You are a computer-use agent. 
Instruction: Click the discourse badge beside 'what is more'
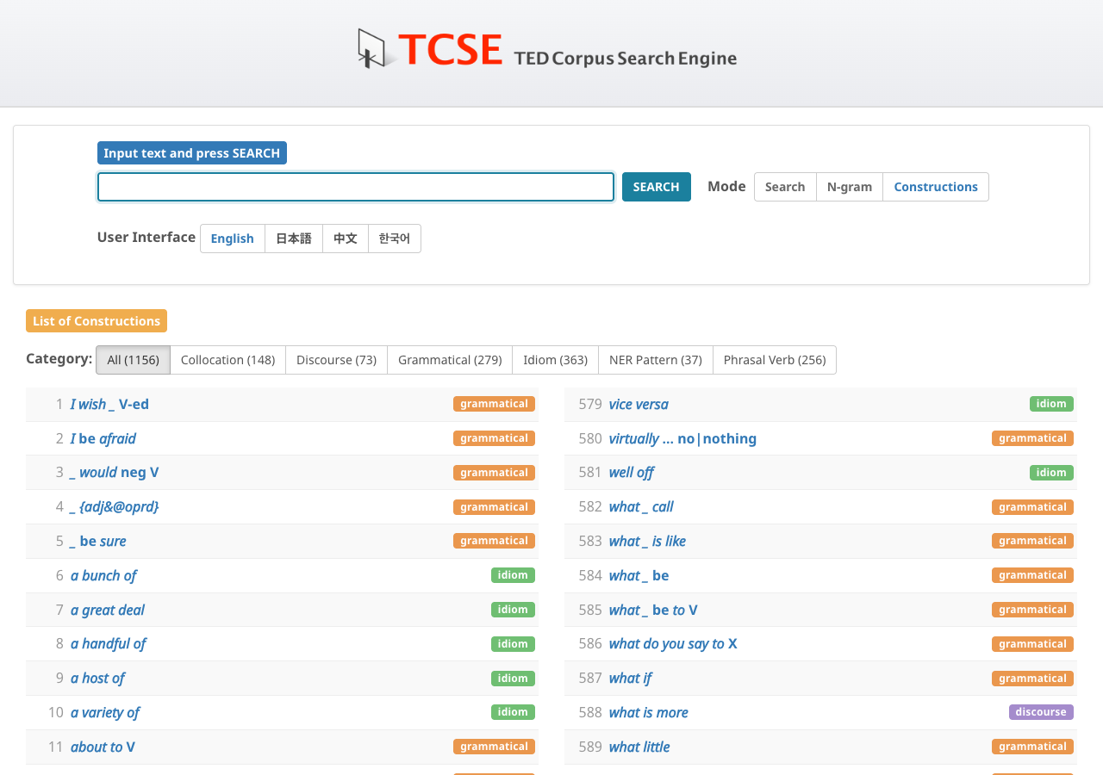click(1040, 712)
